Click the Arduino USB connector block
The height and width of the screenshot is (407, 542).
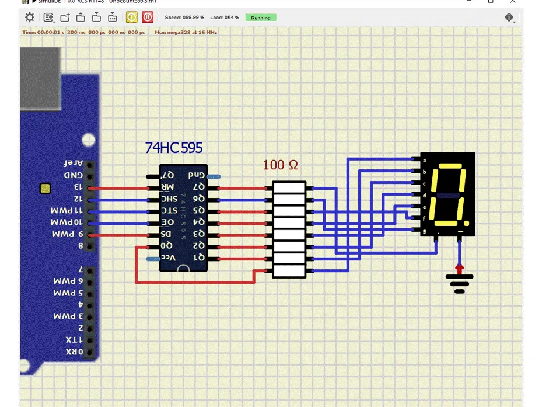point(41,79)
